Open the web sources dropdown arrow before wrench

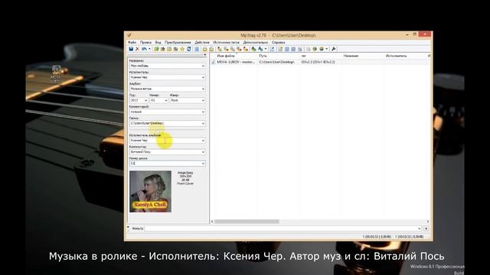(327, 49)
